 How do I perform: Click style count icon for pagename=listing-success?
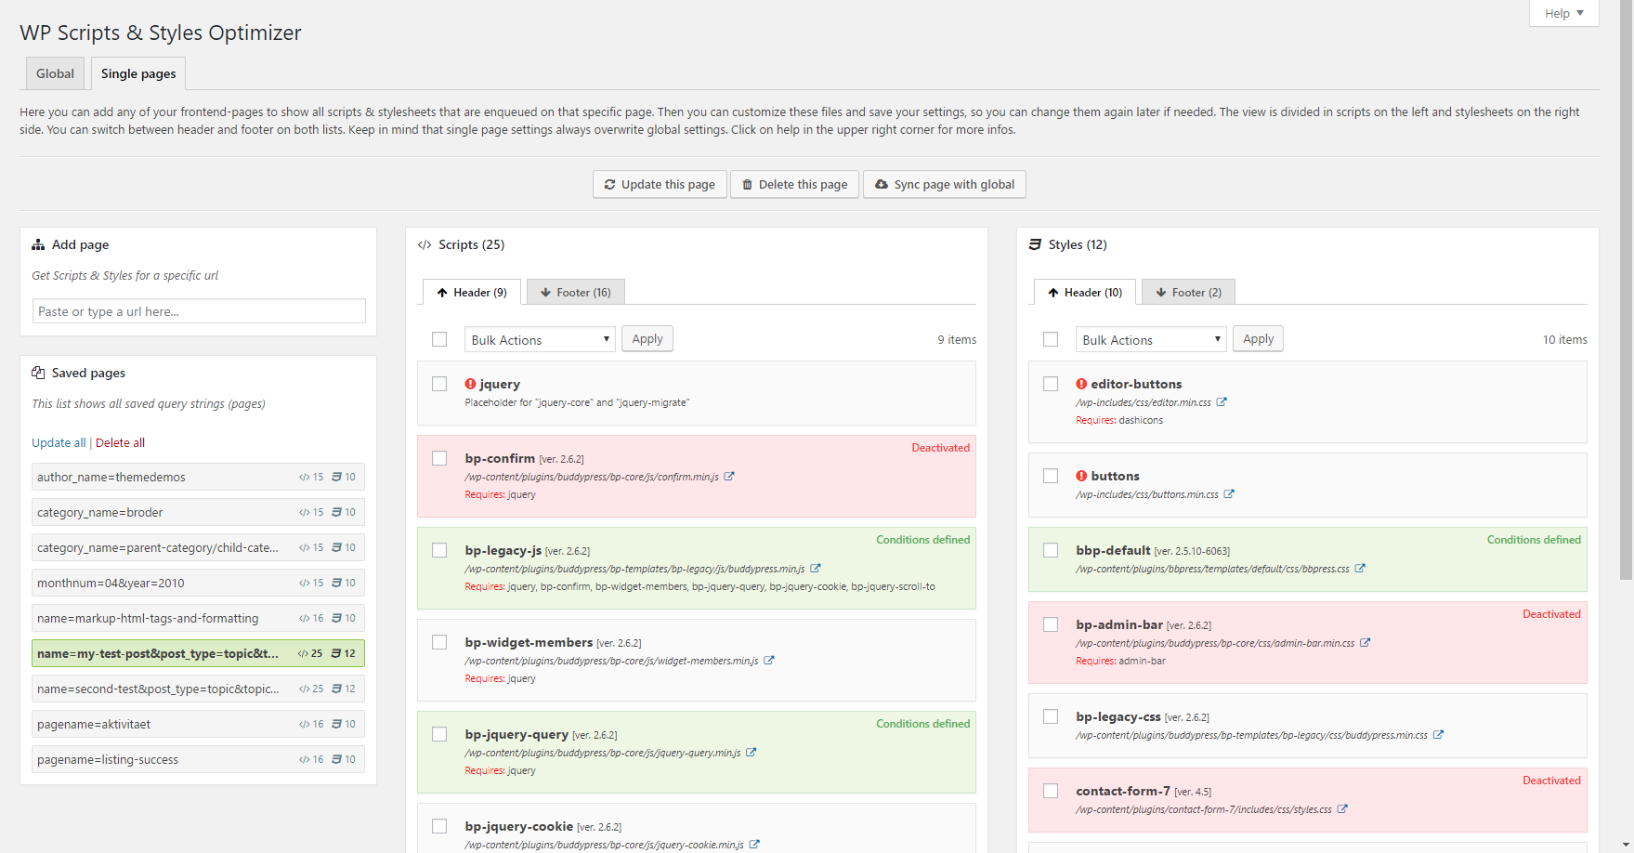click(337, 759)
